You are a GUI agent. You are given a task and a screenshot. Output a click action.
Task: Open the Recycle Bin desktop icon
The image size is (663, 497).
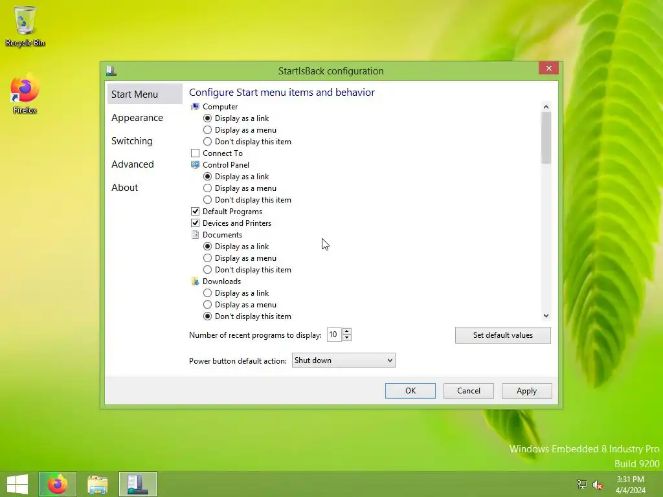coord(25,26)
